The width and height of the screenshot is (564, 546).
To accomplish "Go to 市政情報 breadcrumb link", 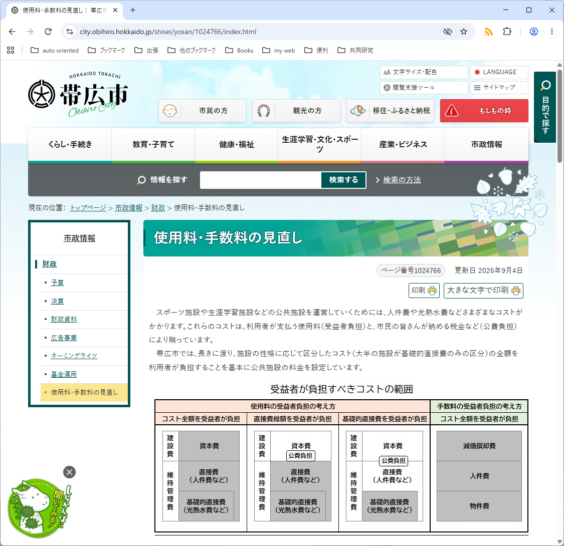I will pyautogui.click(x=129, y=208).
